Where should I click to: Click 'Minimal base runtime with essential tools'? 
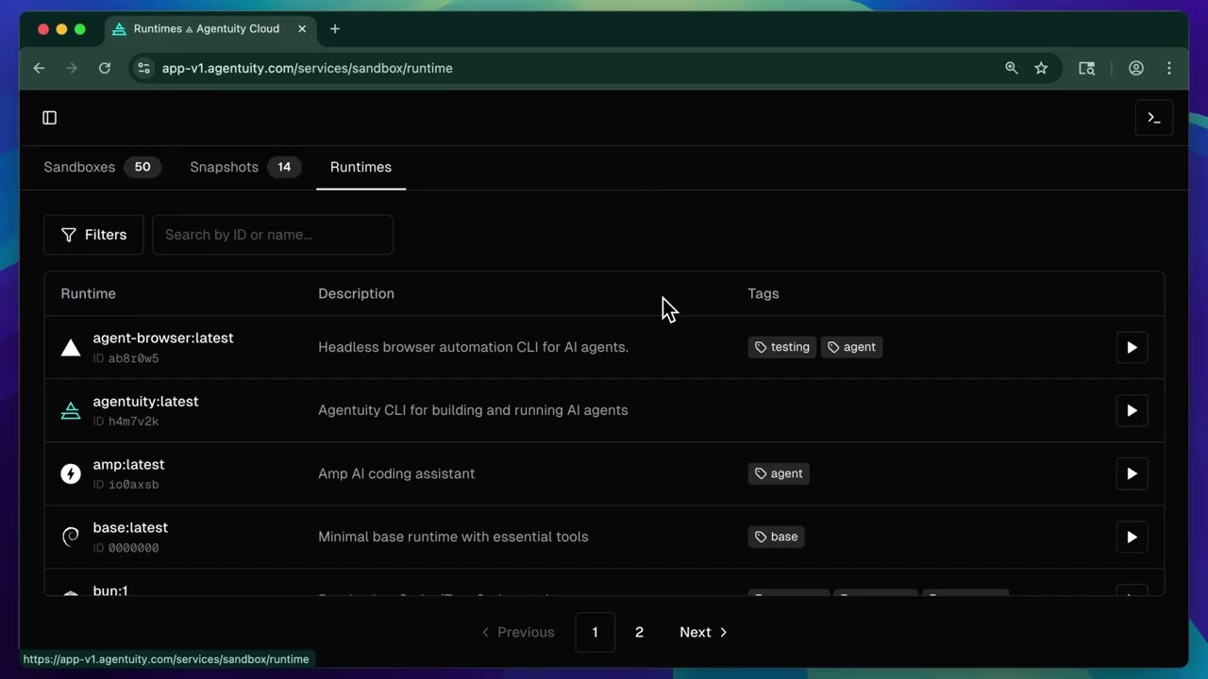pyautogui.click(x=453, y=537)
